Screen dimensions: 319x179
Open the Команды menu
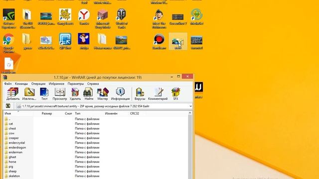point(21,84)
